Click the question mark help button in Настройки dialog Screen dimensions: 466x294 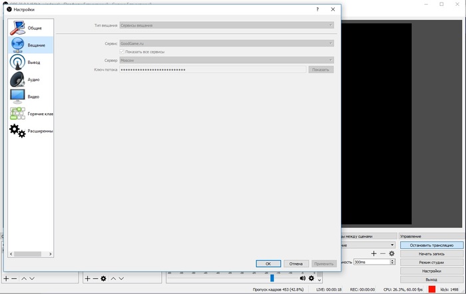pyautogui.click(x=318, y=9)
